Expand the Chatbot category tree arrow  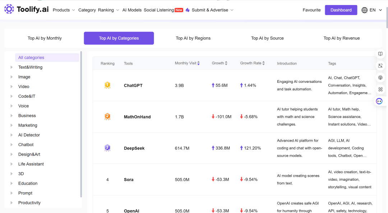[11, 145]
